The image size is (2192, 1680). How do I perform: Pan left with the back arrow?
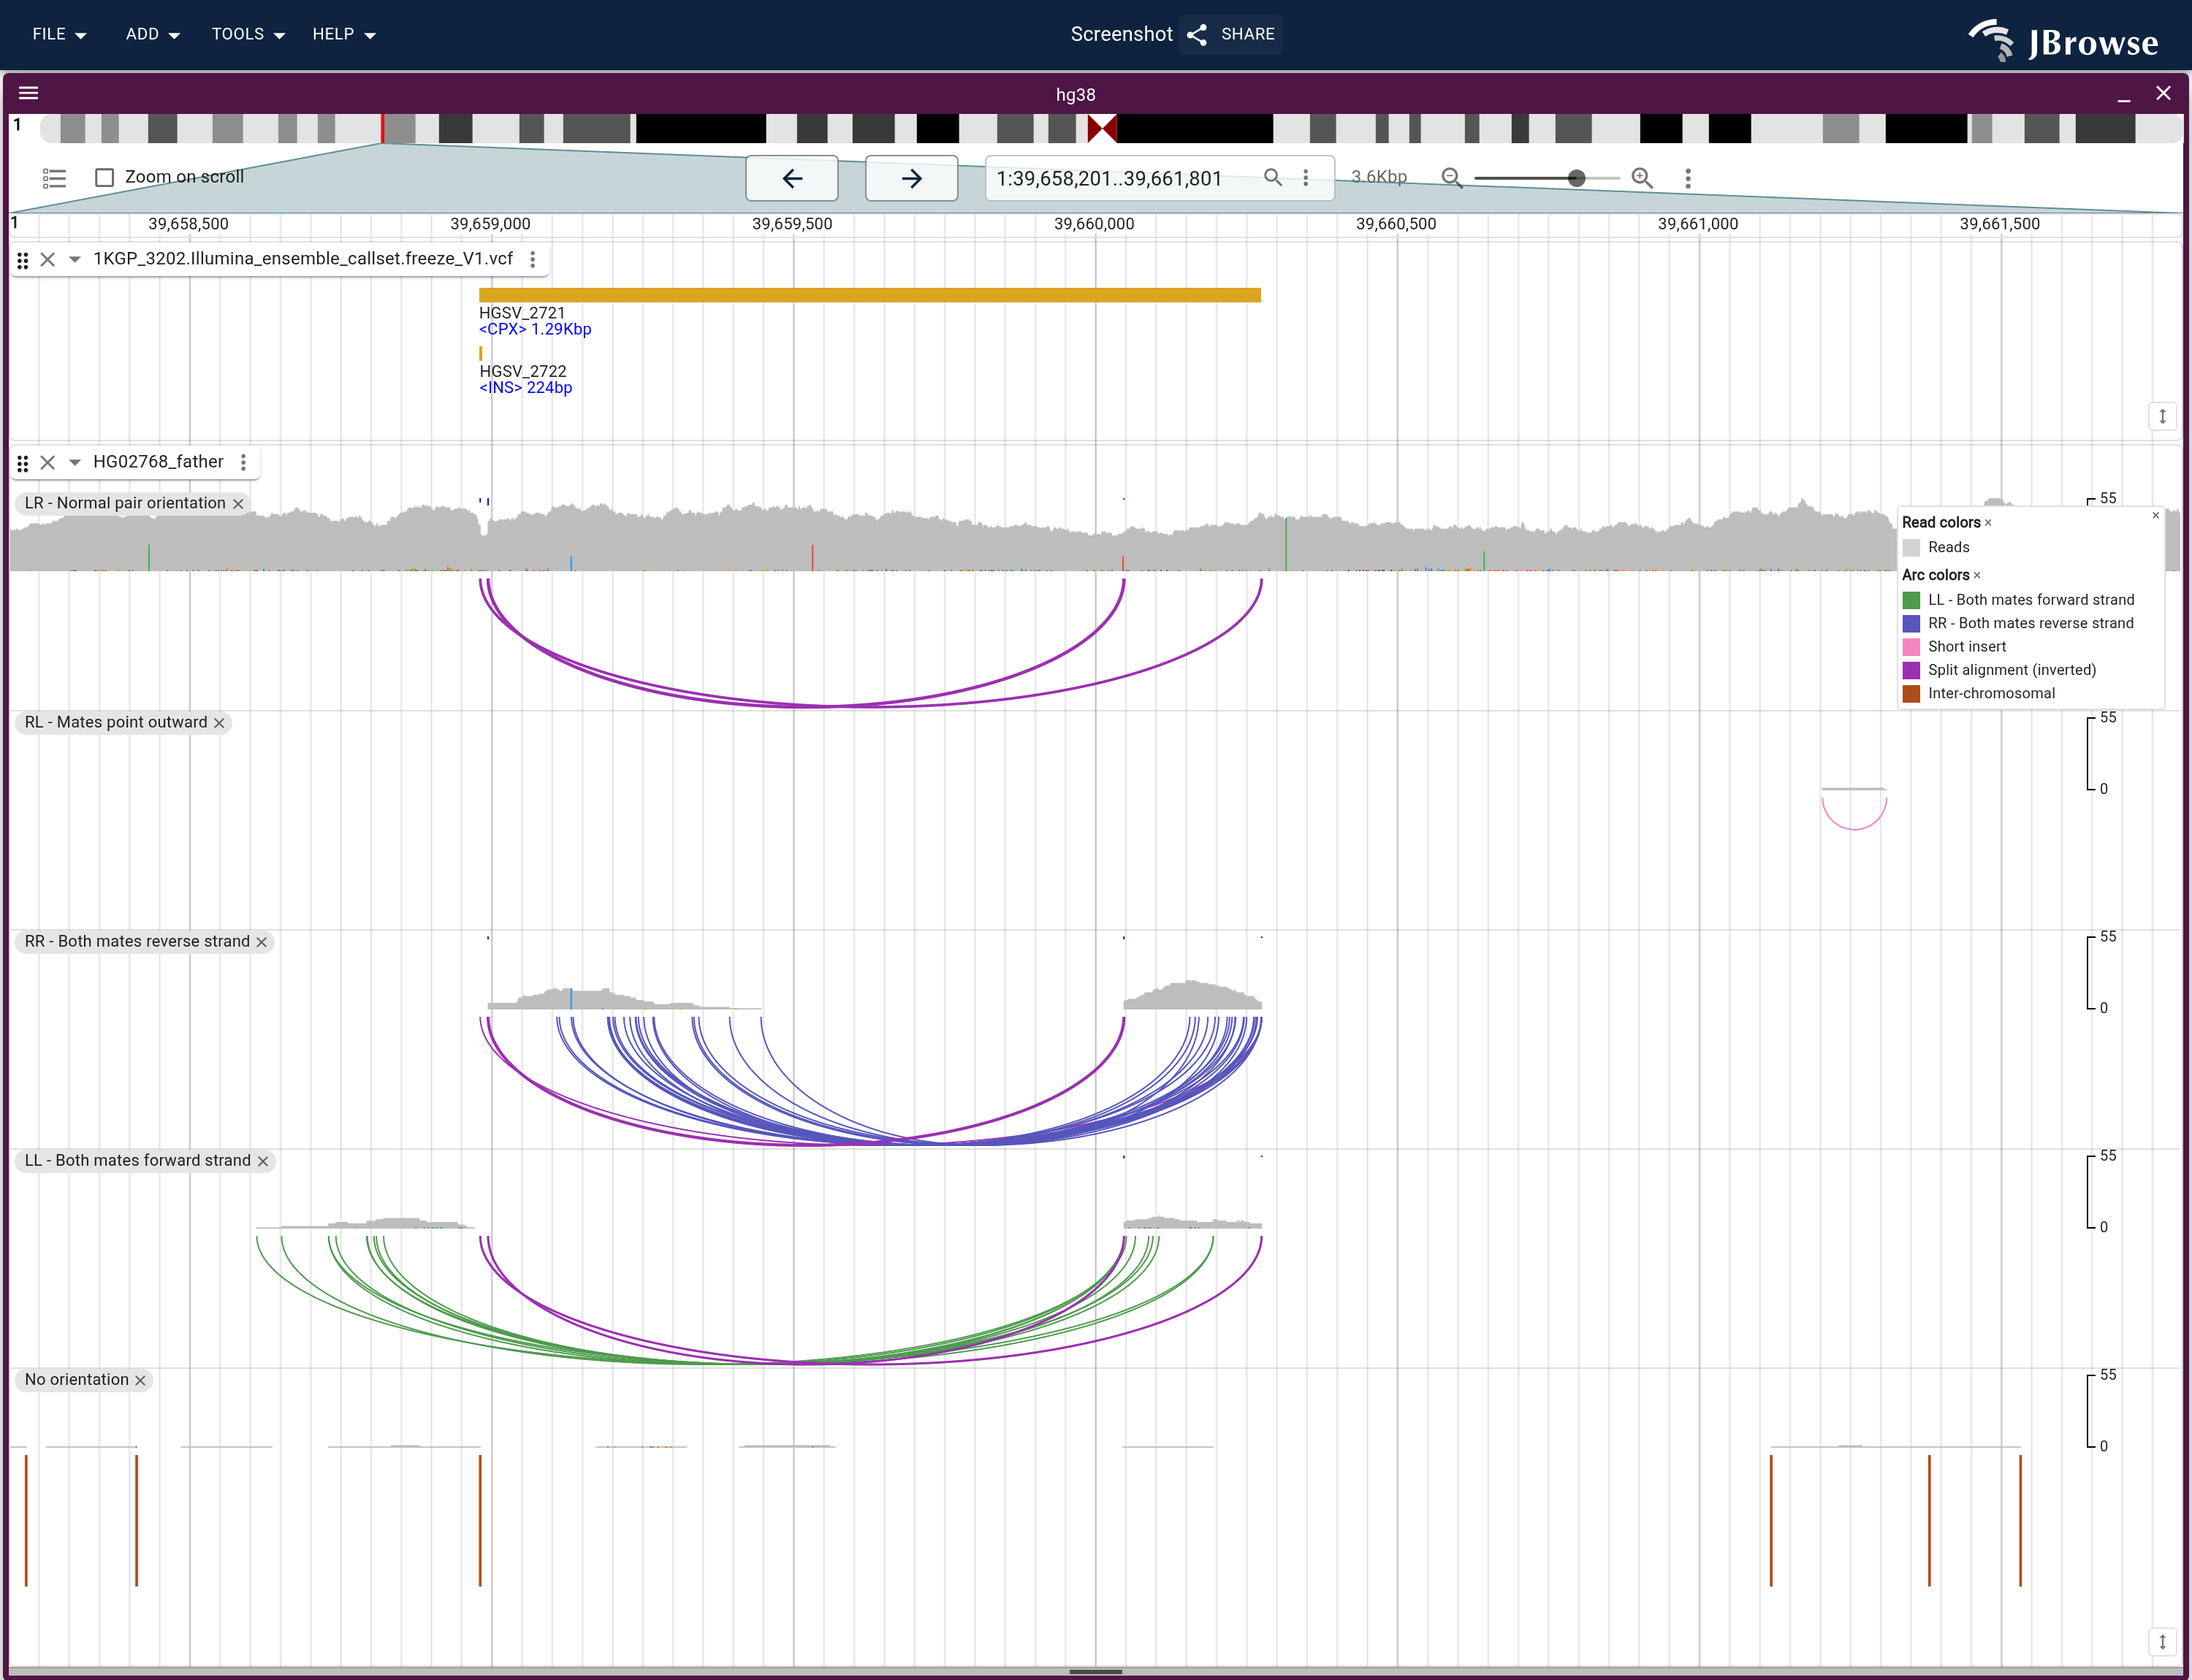pos(791,178)
